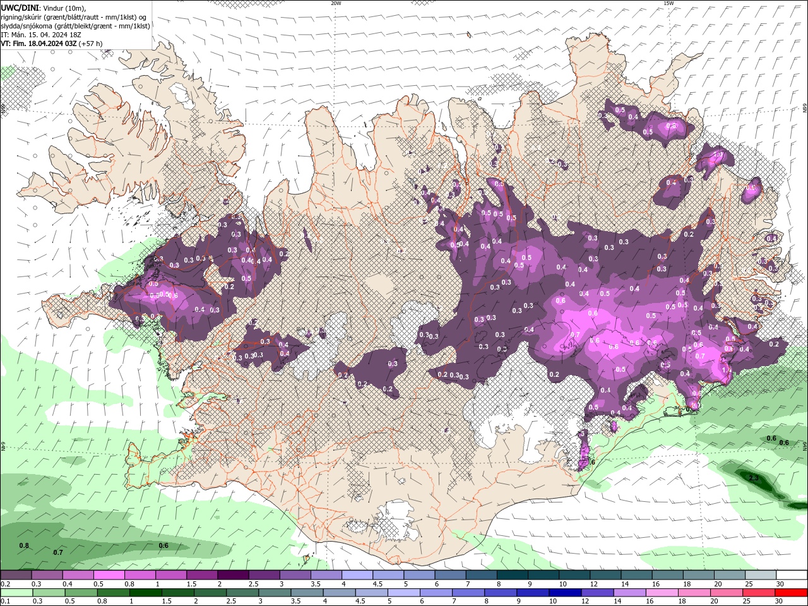This screenshot has height=606, width=808.
Task: Pick snow legend swatch between 8 and 9
Action: tap(513, 575)
